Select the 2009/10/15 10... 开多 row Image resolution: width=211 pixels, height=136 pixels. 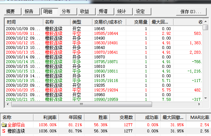coord(104,66)
